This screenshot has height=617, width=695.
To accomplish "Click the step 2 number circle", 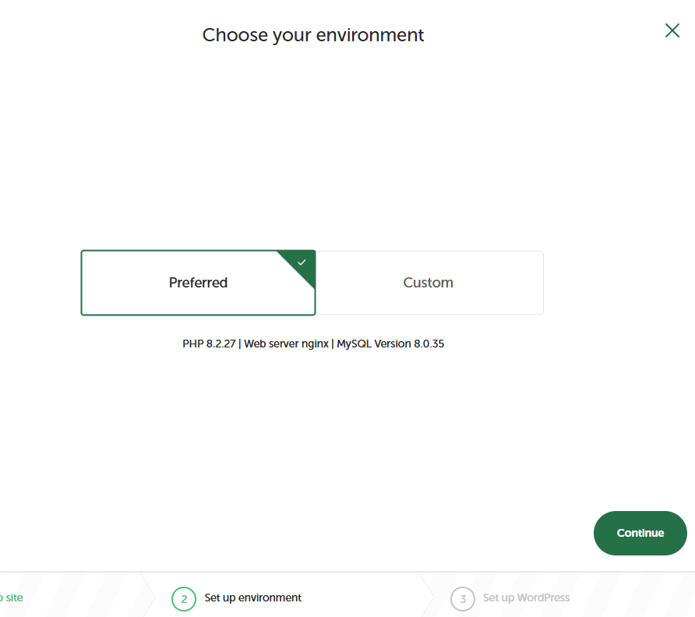I will click(x=184, y=598).
